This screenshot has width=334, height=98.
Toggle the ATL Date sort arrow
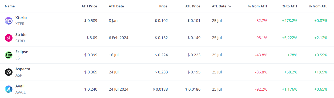coord(230,6)
